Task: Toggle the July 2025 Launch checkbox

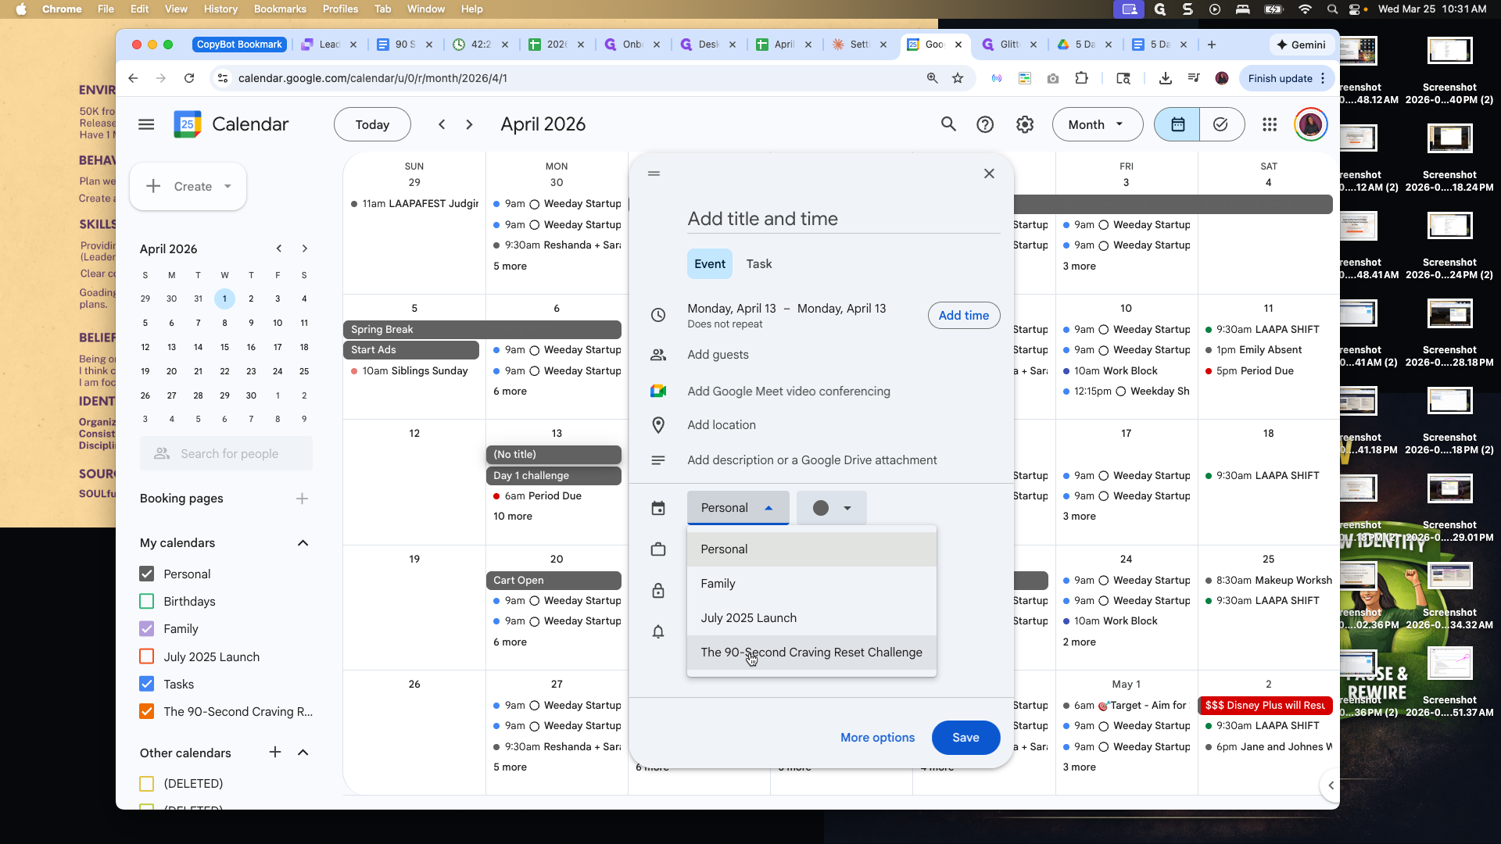Action: 146,656
